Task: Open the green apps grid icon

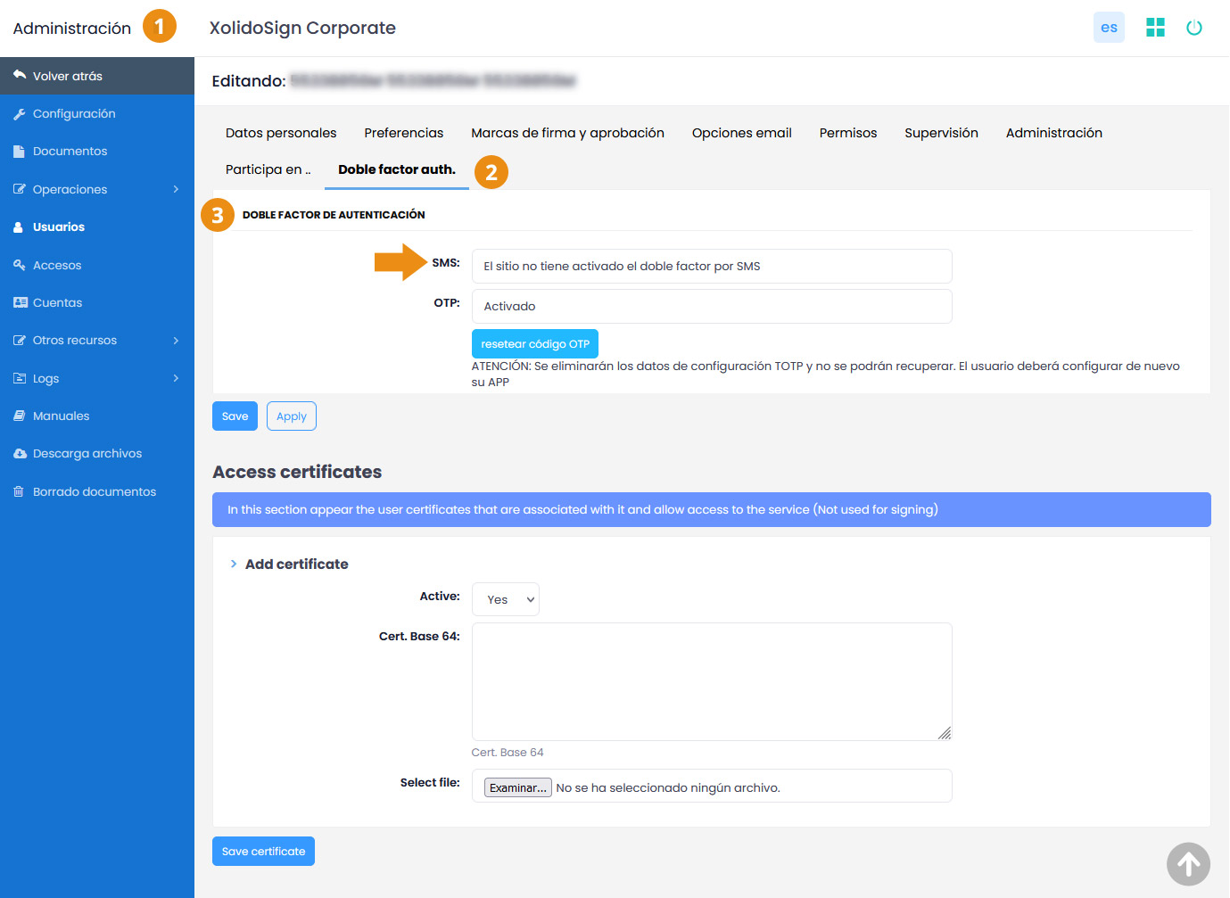Action: click(x=1155, y=28)
